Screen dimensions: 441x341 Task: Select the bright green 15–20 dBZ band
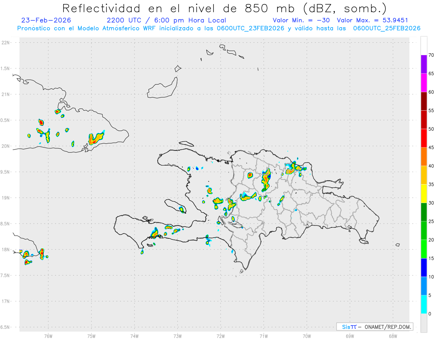[x=424, y=249]
